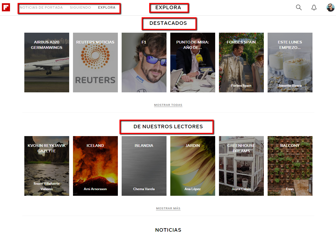This screenshot has width=336, height=236.
Task: Open the Jardin magazine by Ana López
Action: (193, 166)
